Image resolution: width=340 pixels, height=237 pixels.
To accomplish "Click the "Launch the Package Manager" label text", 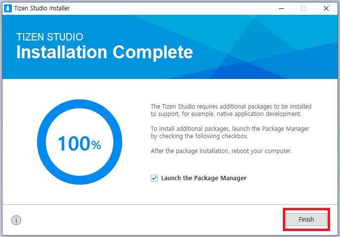I will pyautogui.click(x=204, y=178).
